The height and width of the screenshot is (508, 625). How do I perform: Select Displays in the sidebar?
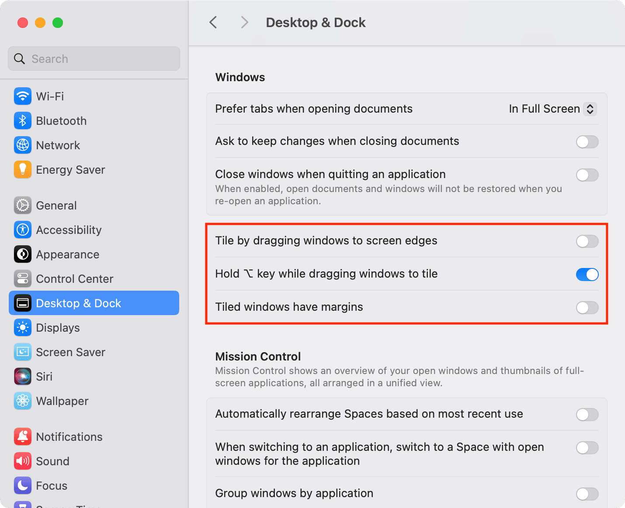click(x=58, y=328)
